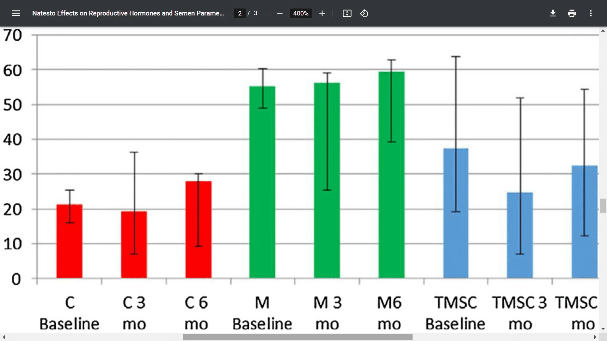Click the y-axis value 50
607x341 pixels.
[13, 105]
